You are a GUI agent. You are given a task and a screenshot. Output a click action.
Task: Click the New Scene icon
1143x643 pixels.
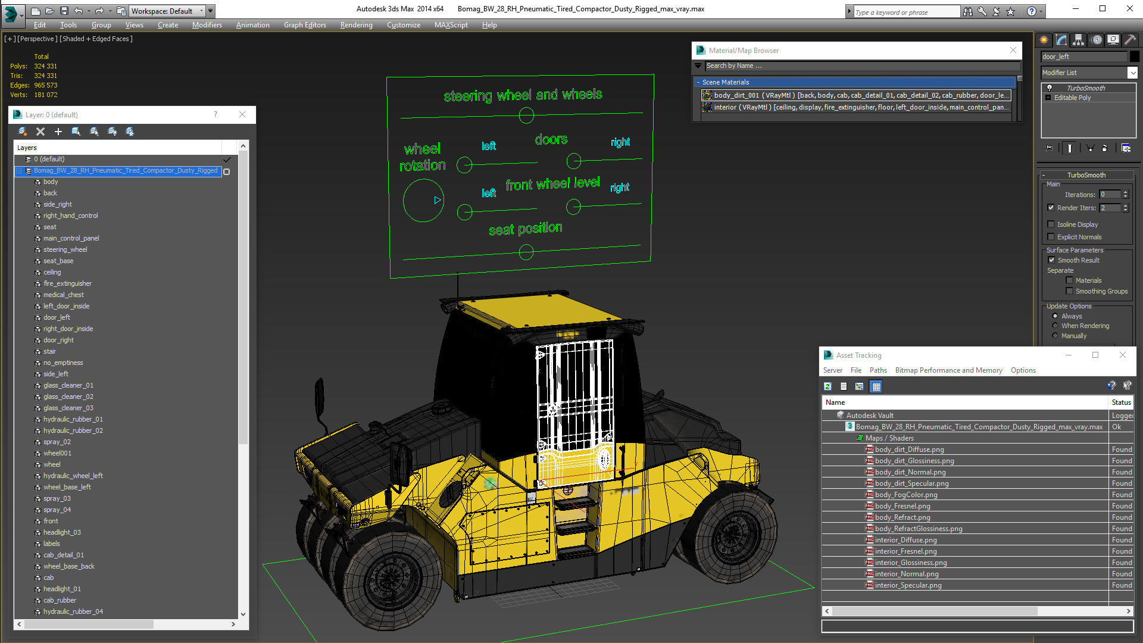click(36, 11)
